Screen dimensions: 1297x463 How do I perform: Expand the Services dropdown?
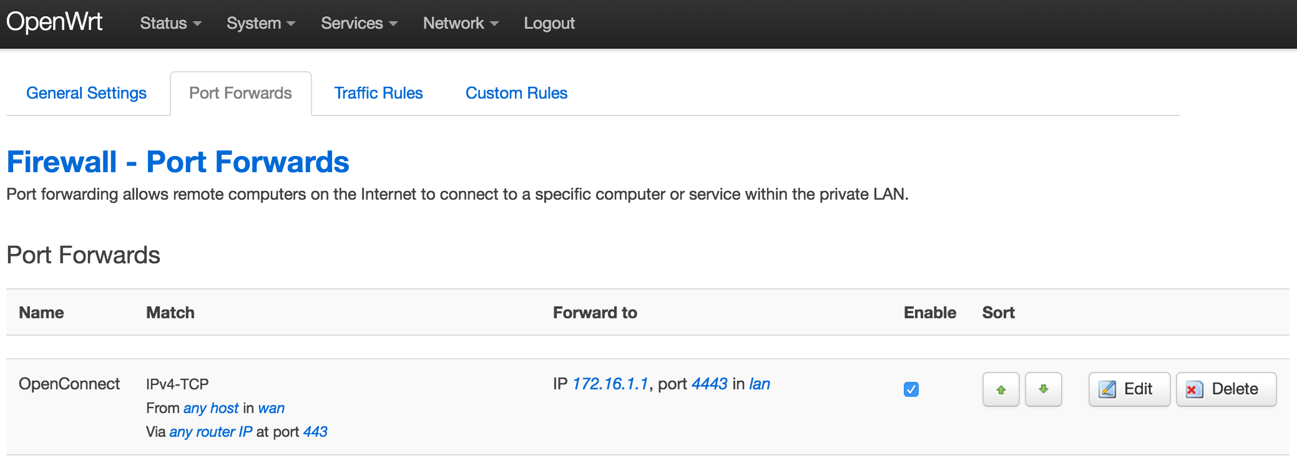[x=359, y=23]
